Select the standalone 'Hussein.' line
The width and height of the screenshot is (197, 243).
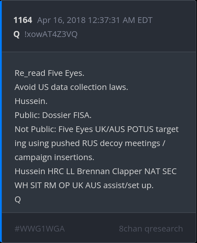click(31, 101)
